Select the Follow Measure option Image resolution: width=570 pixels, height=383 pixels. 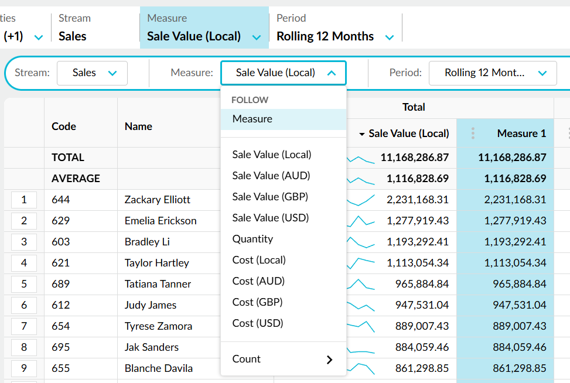(x=284, y=119)
